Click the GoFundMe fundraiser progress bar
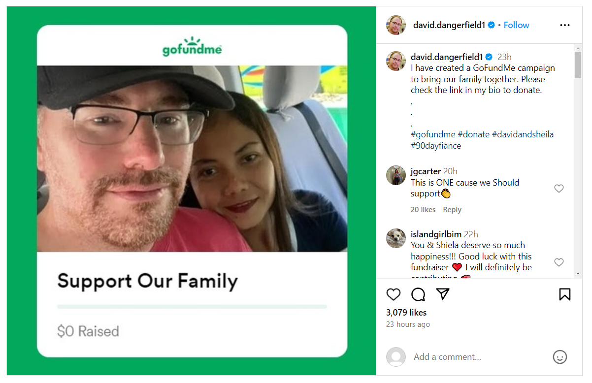 [x=192, y=307]
